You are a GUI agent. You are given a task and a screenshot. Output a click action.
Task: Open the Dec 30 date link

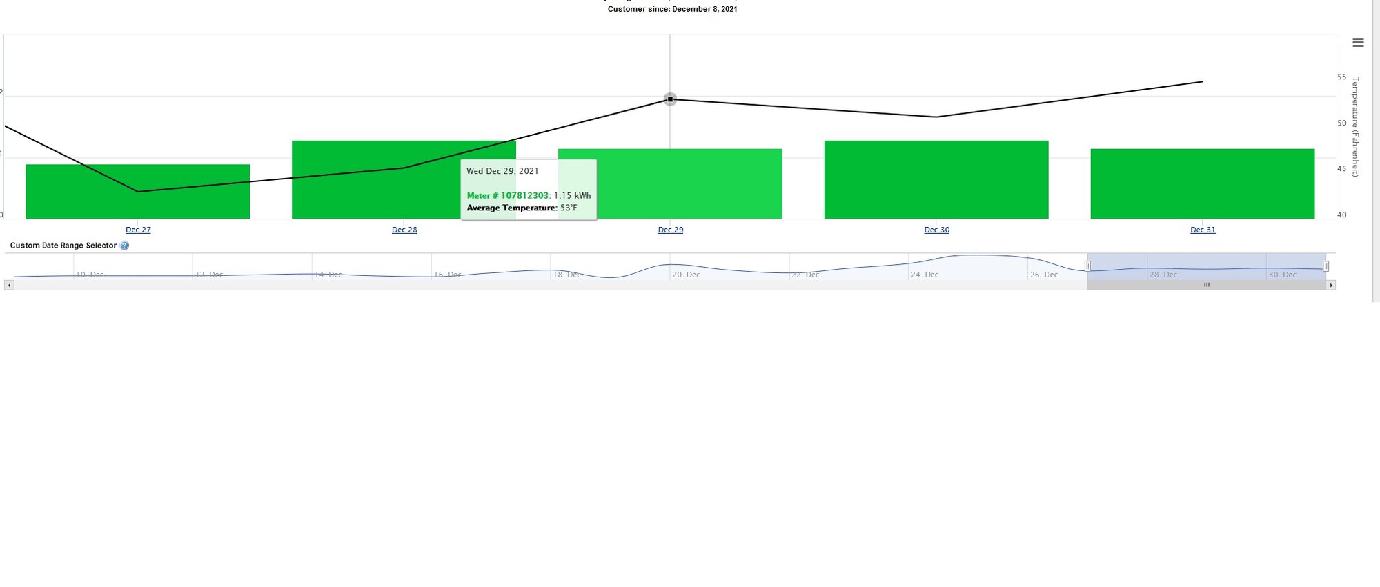coord(937,230)
